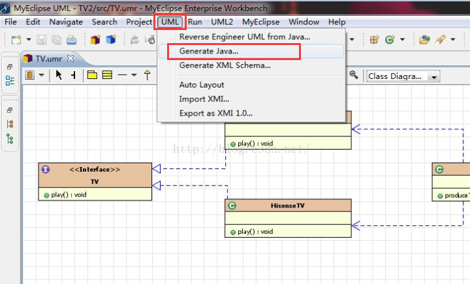Open the New Java Class dropdown arrow

[x=403, y=39]
